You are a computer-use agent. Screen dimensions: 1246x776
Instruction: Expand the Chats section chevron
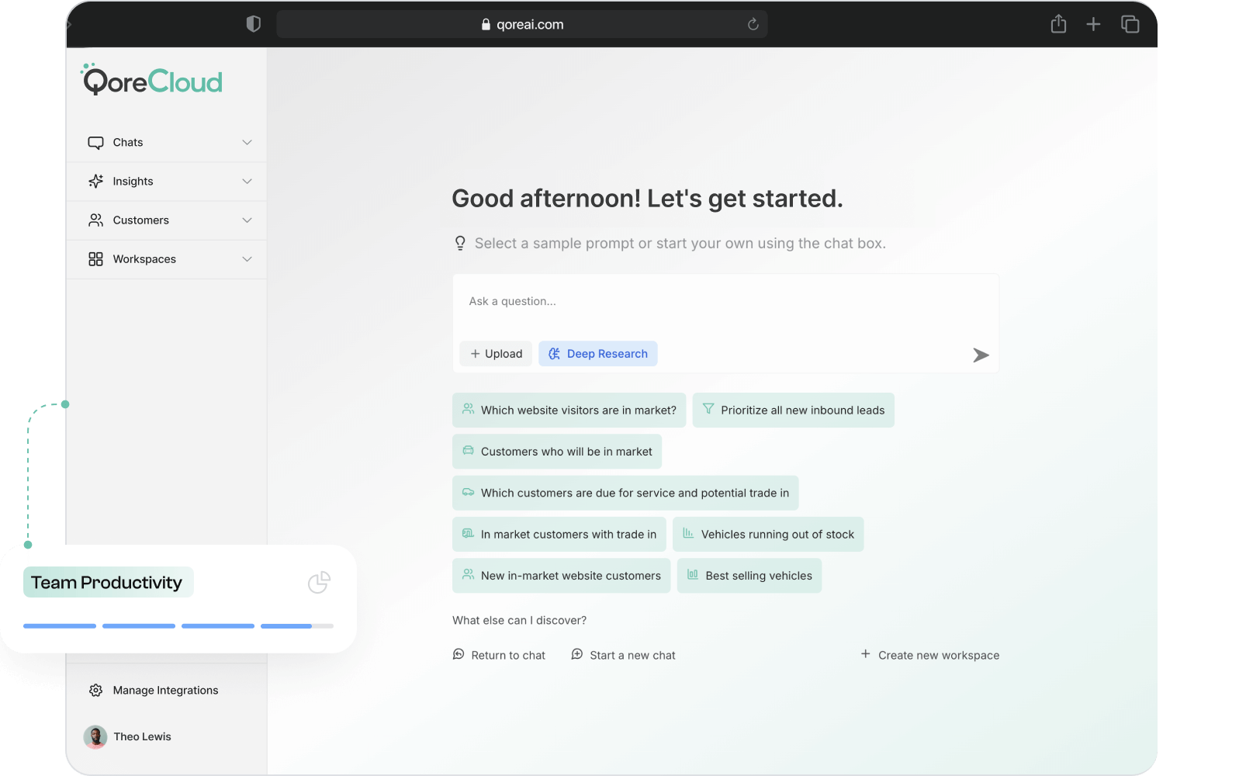(x=247, y=143)
